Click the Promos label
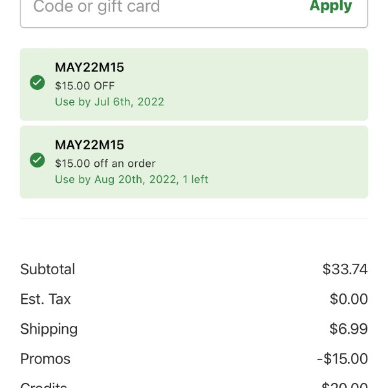388x388 pixels. click(45, 359)
